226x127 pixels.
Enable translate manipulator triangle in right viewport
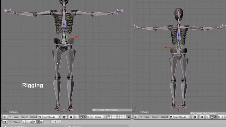(215, 117)
